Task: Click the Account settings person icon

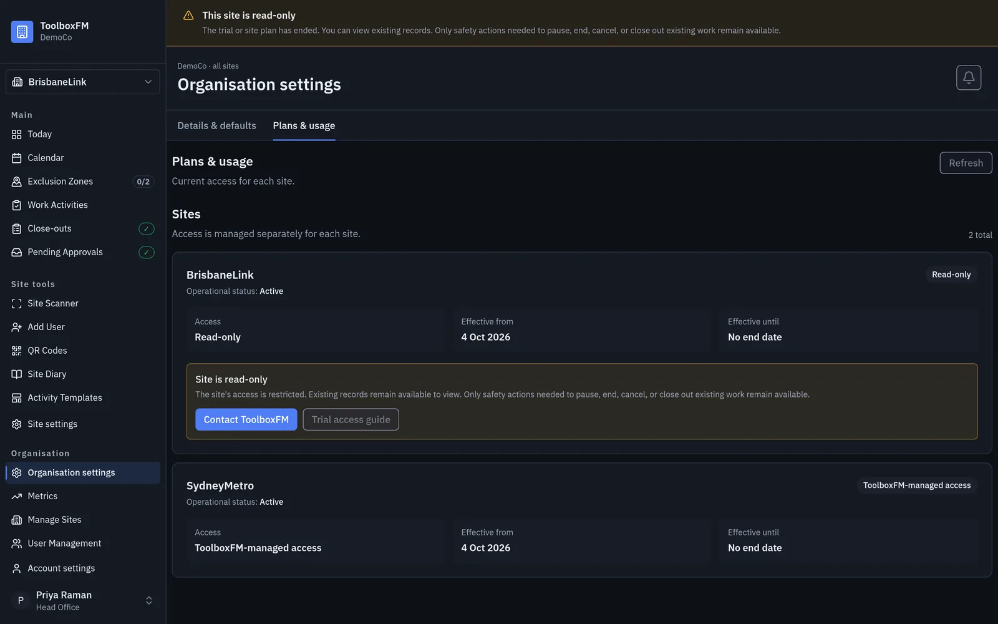Action: pyautogui.click(x=17, y=568)
